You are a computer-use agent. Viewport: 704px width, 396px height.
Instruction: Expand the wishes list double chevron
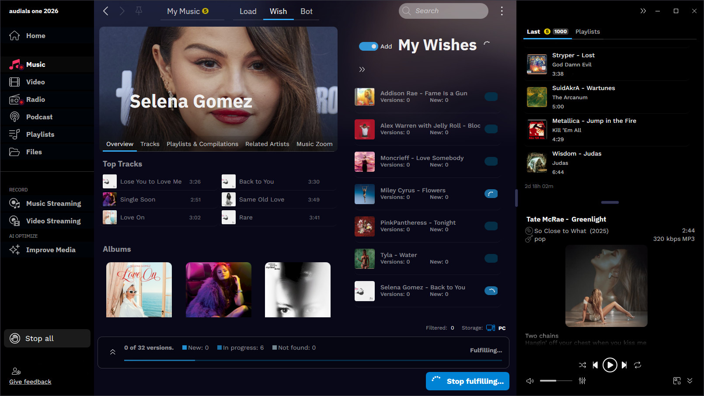coord(362,69)
